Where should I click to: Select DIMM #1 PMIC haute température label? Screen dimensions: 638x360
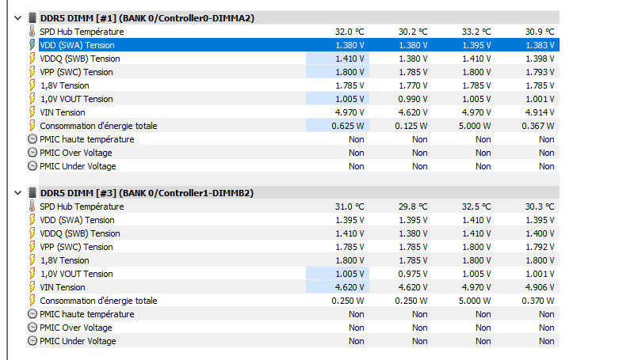[x=87, y=139]
